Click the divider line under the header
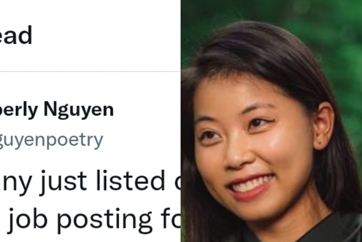This screenshot has height=242, width=362. [90, 71]
